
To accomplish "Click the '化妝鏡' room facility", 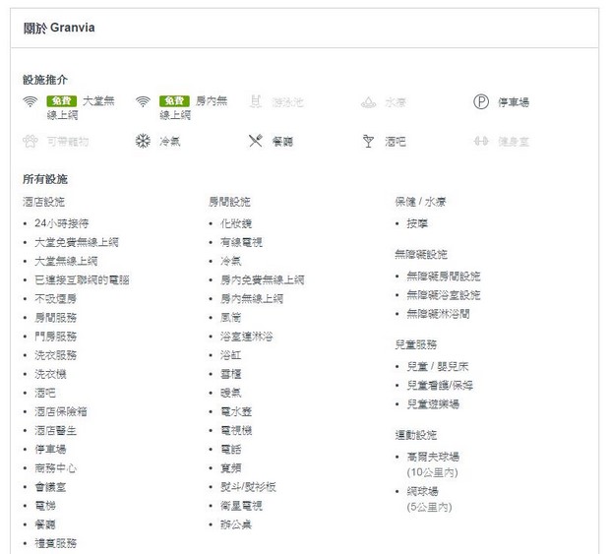I will tap(236, 223).
